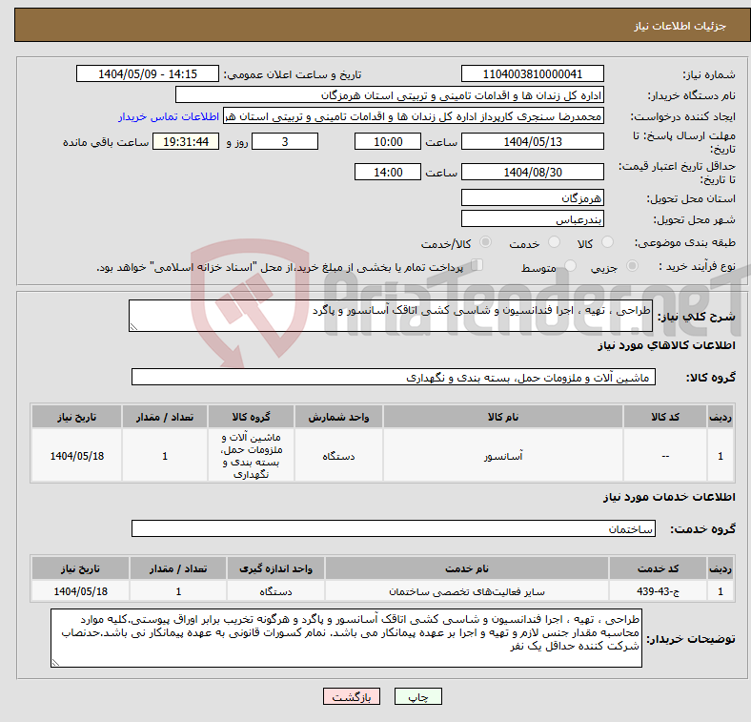Select the جزیی purchase type radio
This screenshot has height=722, width=751.
[632, 265]
